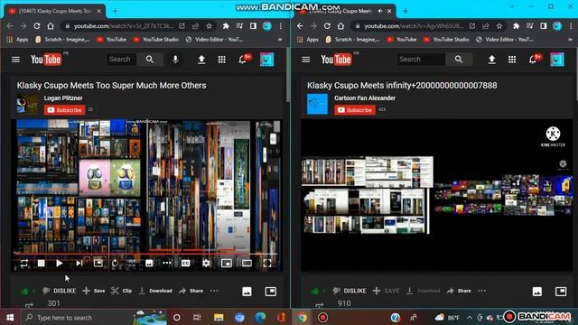Open a new tab in the right browser window
Image resolution: width=578 pixels, height=325 pixels.
pos(406,11)
